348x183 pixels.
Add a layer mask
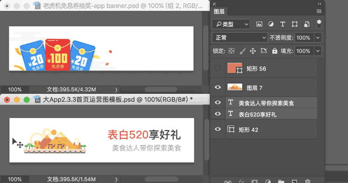255,182
